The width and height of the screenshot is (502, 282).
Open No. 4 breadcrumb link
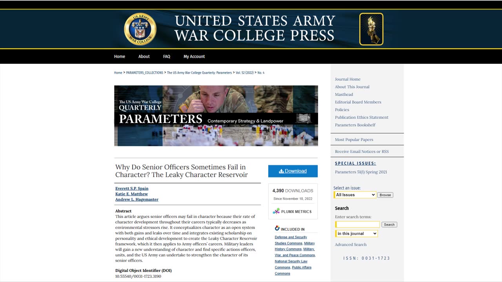261,73
